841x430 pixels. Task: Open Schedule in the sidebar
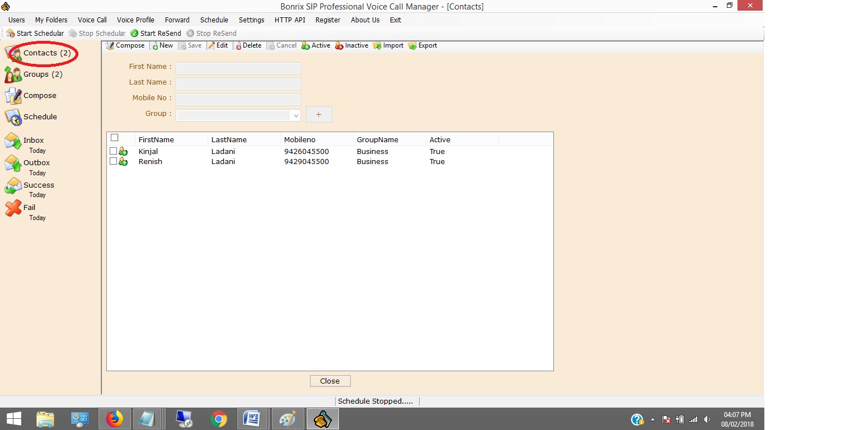pos(31,117)
